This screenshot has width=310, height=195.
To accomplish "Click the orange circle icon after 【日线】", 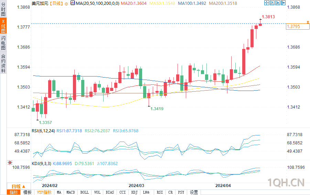I will coord(66,4).
